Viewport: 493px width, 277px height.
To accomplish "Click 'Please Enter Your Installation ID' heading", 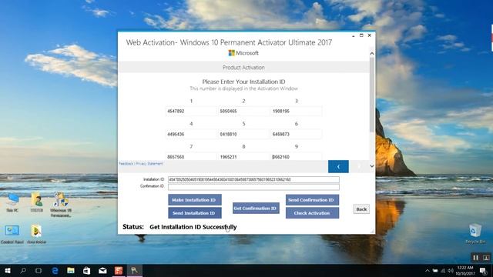I will (243, 82).
